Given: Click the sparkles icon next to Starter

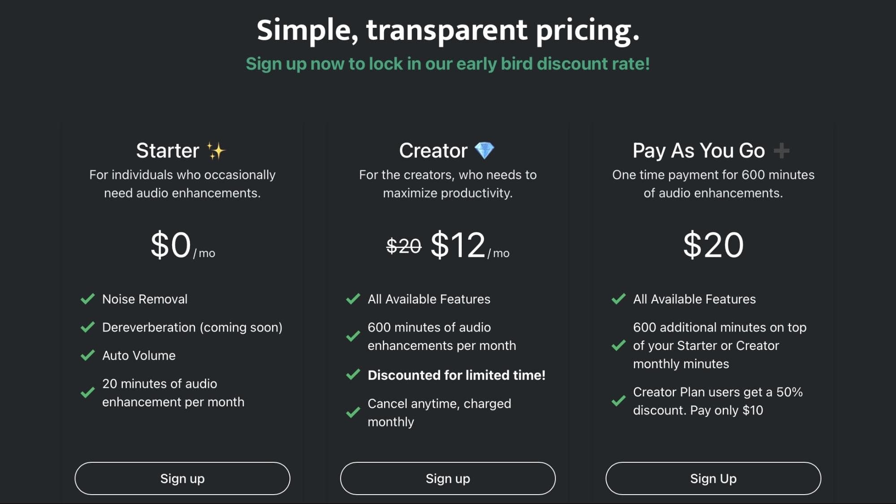Looking at the screenshot, I should pos(216,151).
